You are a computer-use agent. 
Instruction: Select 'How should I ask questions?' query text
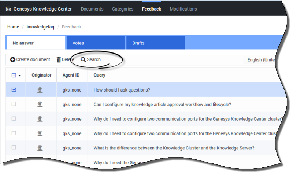[x=122, y=90]
